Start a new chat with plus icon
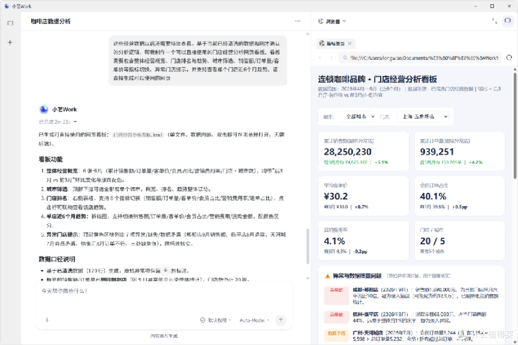Image resolution: width=518 pixels, height=345 pixels. 10,42
